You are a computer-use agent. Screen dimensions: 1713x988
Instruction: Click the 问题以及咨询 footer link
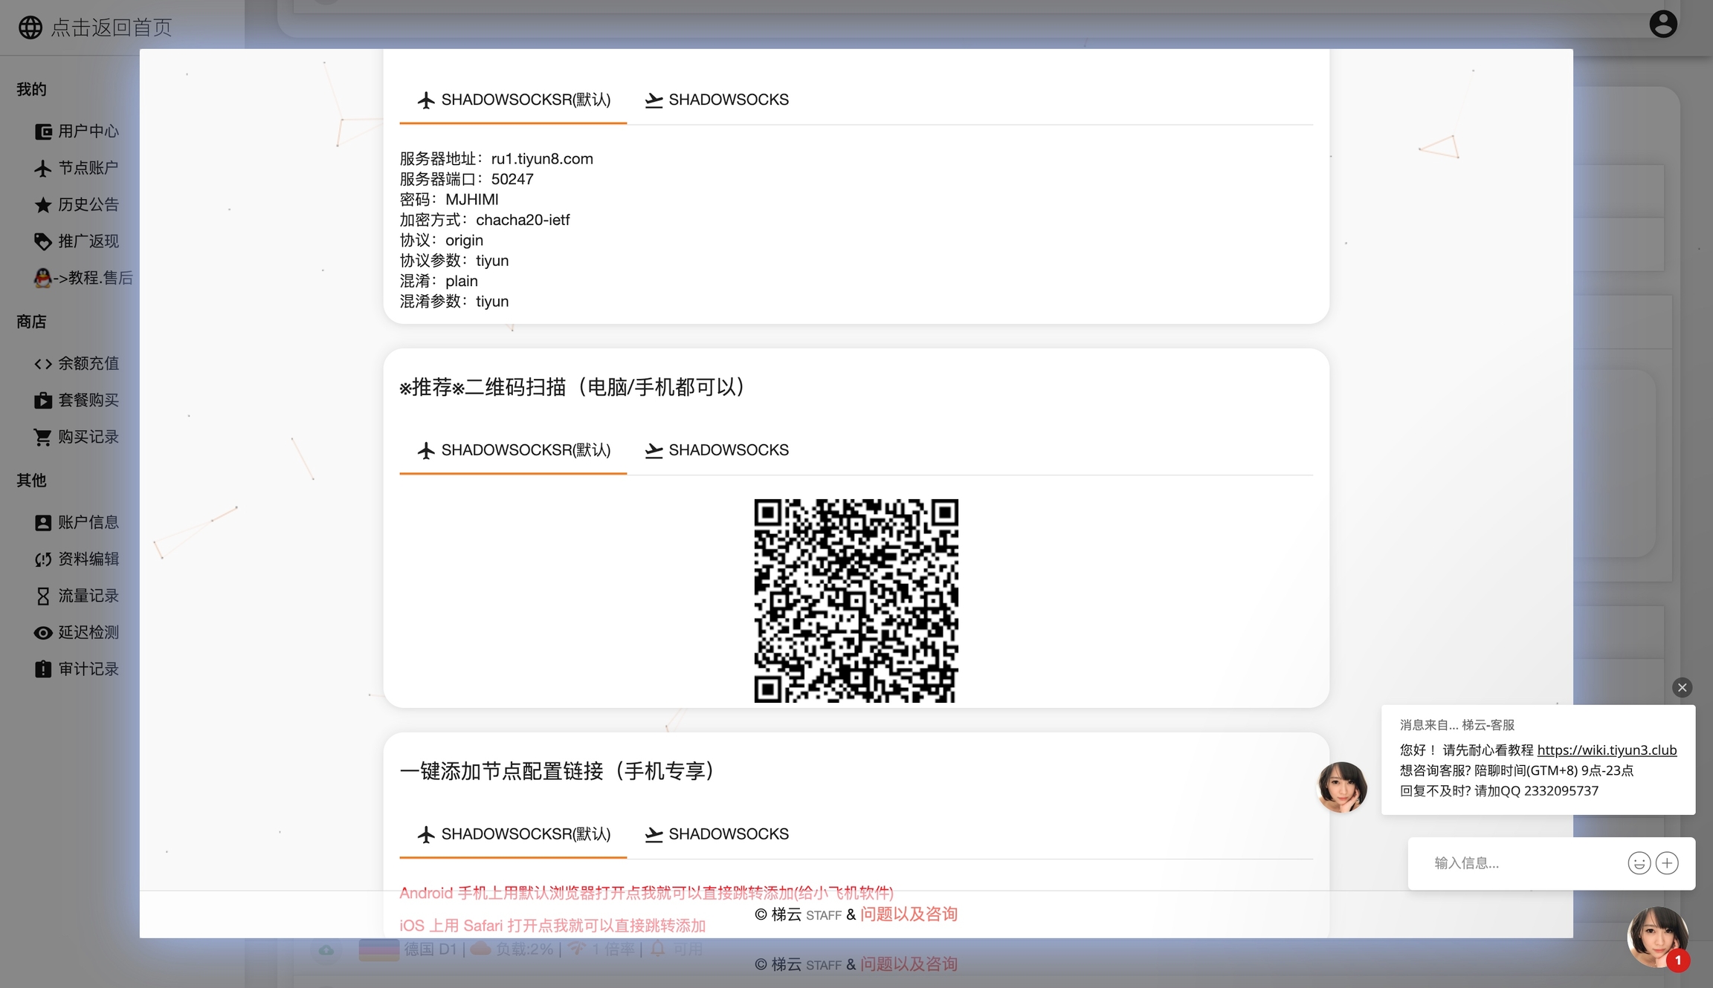908,914
